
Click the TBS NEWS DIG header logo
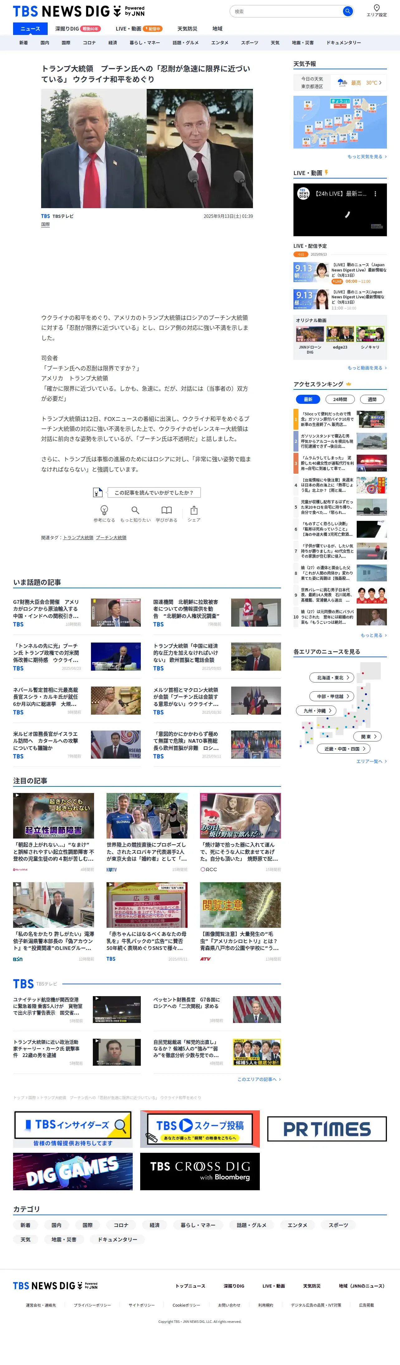(79, 11)
